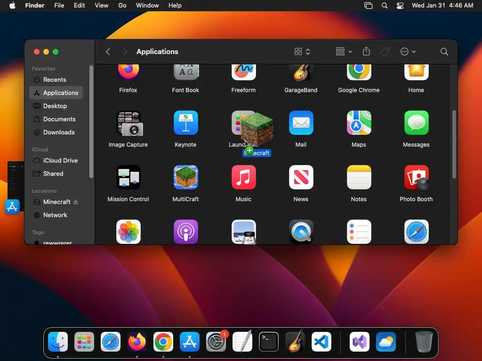Open the Group By options dropdown
The width and height of the screenshot is (482, 361).
[344, 52]
